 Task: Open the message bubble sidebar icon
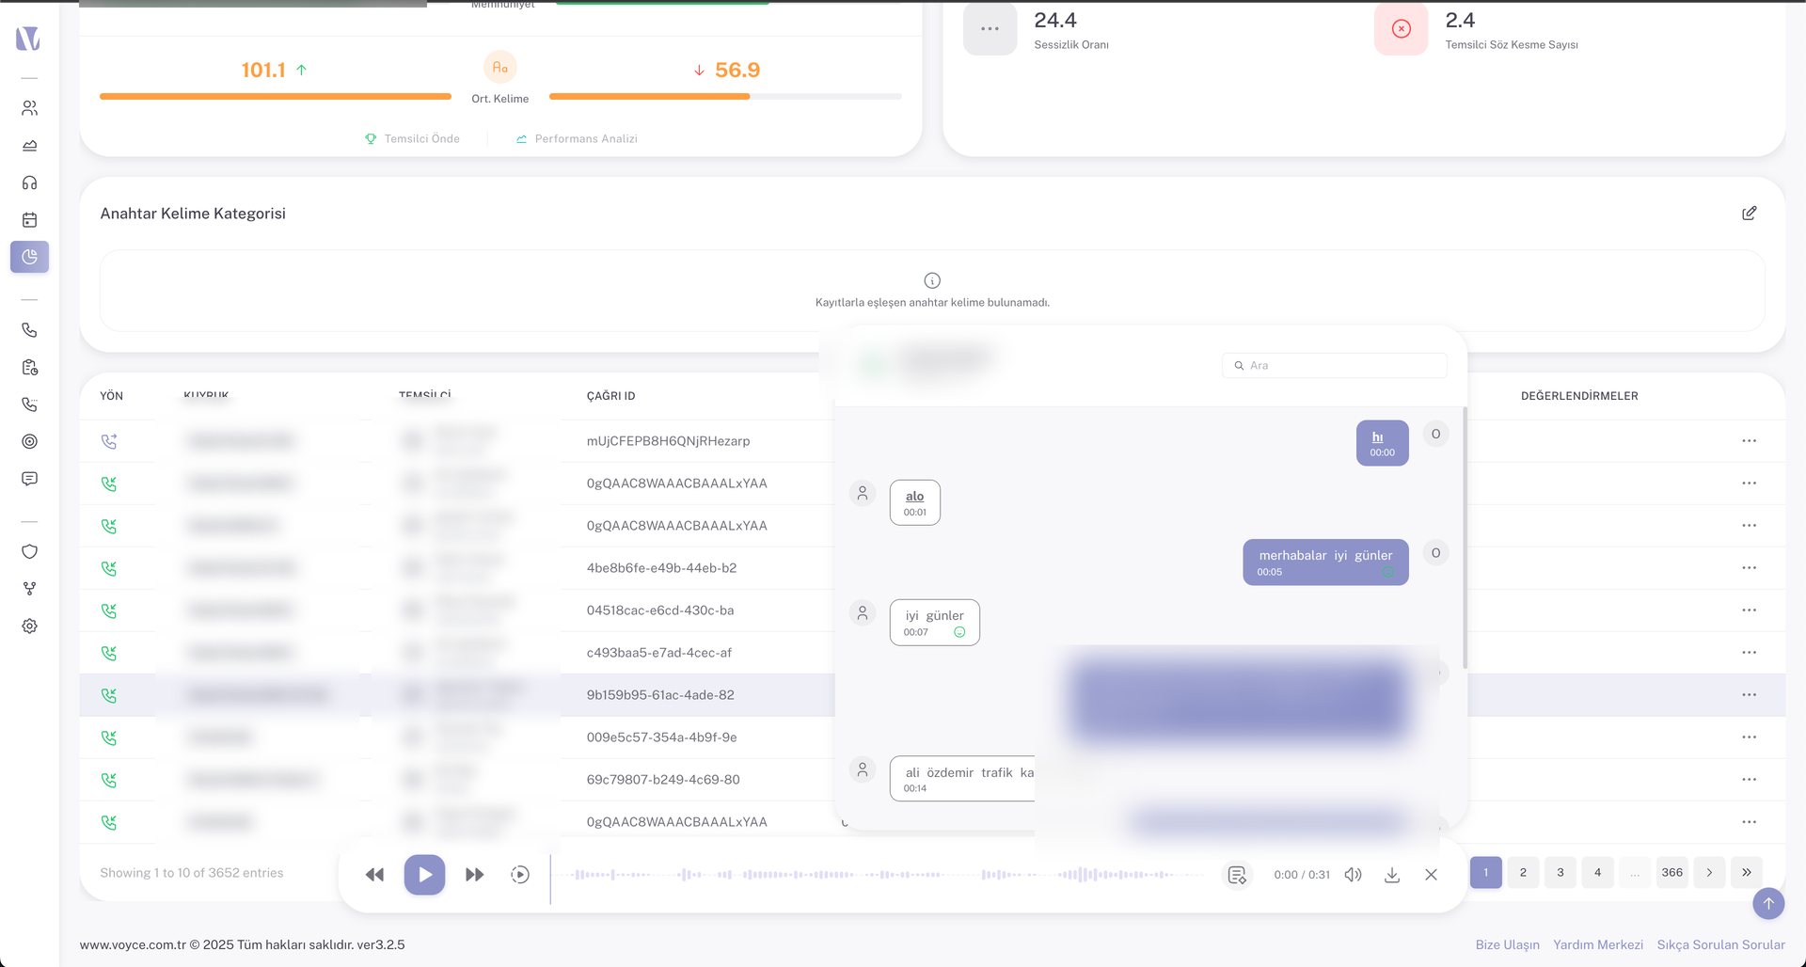(29, 479)
